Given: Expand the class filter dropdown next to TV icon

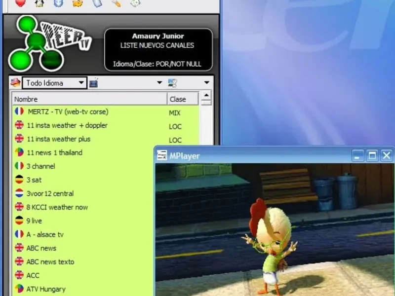Looking at the screenshot, I should pos(159,82).
